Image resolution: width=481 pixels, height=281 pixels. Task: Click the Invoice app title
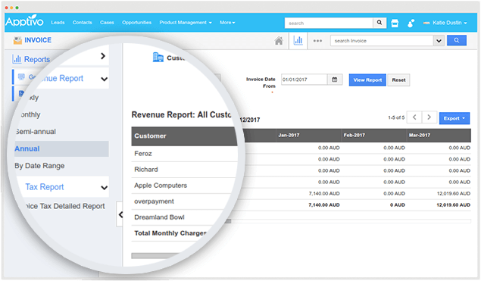pos(38,40)
